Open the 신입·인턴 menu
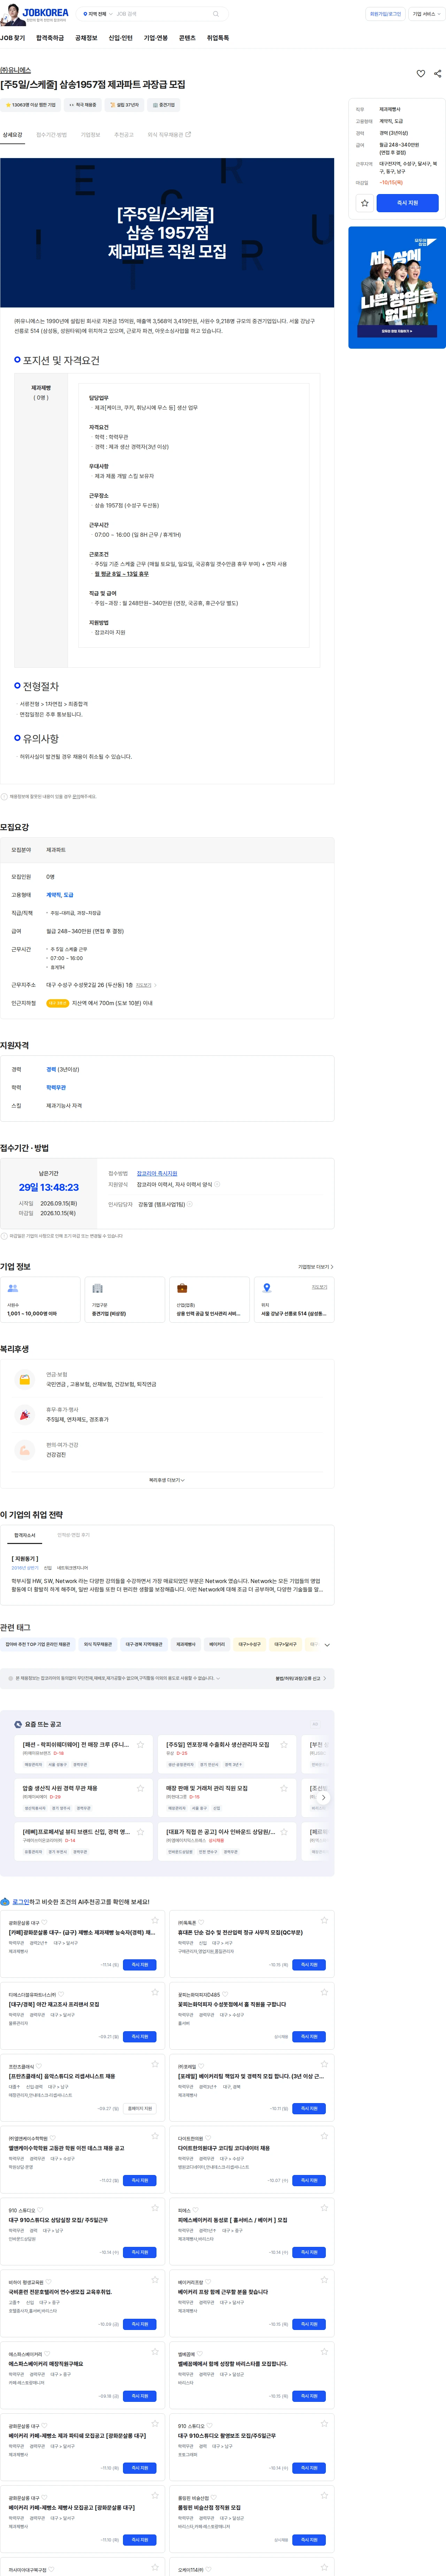This screenshot has height=2576, width=446. click(121, 38)
